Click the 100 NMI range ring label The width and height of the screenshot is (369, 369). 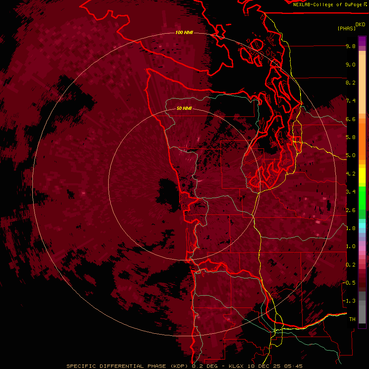[x=184, y=32]
